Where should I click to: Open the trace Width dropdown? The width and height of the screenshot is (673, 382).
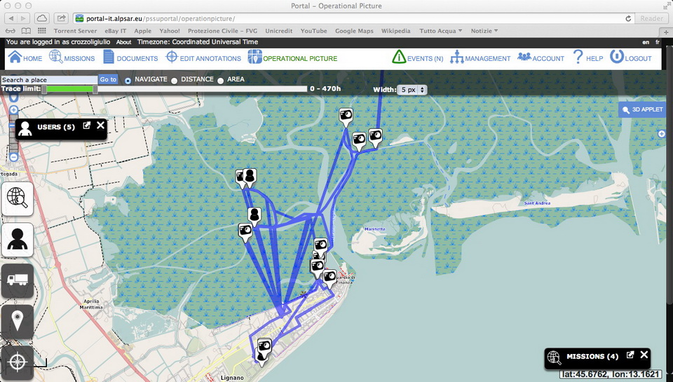pos(412,90)
